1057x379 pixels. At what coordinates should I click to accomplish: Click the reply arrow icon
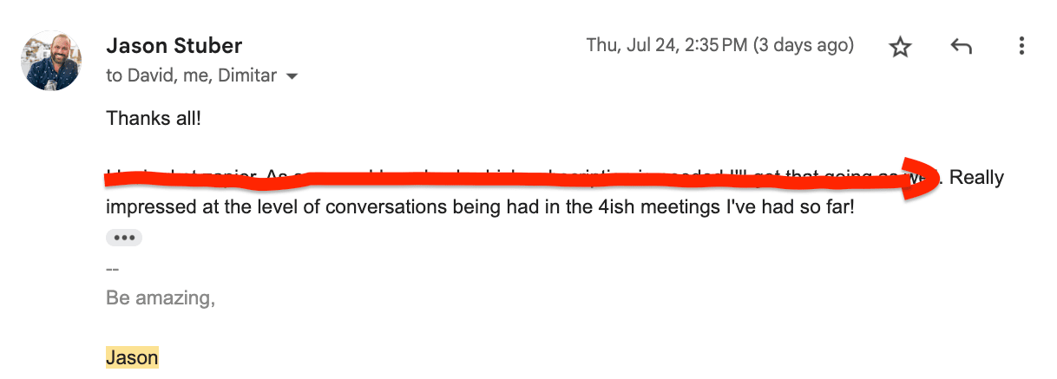pos(961,47)
